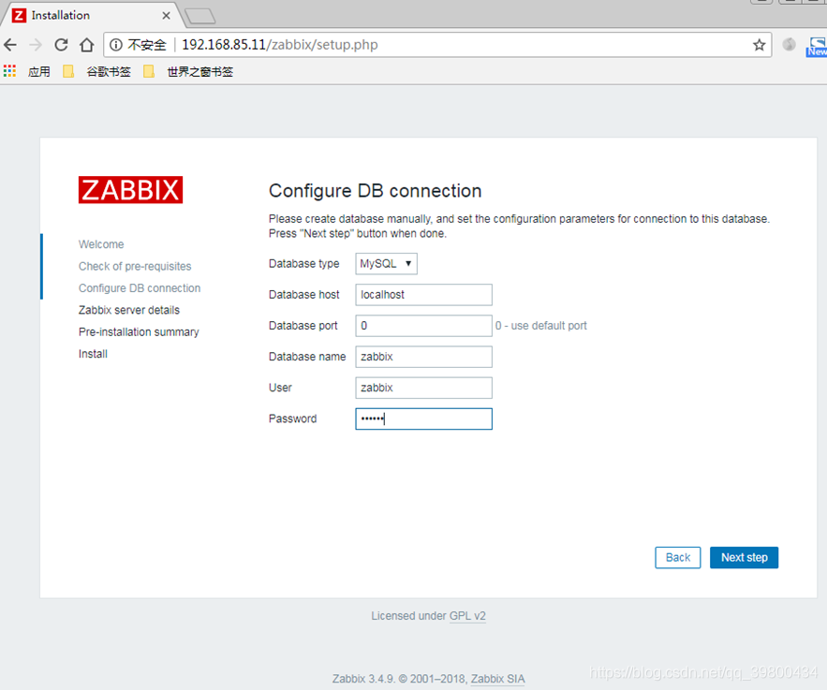Click the Database port field
This screenshot has width=827, height=690.
423,326
